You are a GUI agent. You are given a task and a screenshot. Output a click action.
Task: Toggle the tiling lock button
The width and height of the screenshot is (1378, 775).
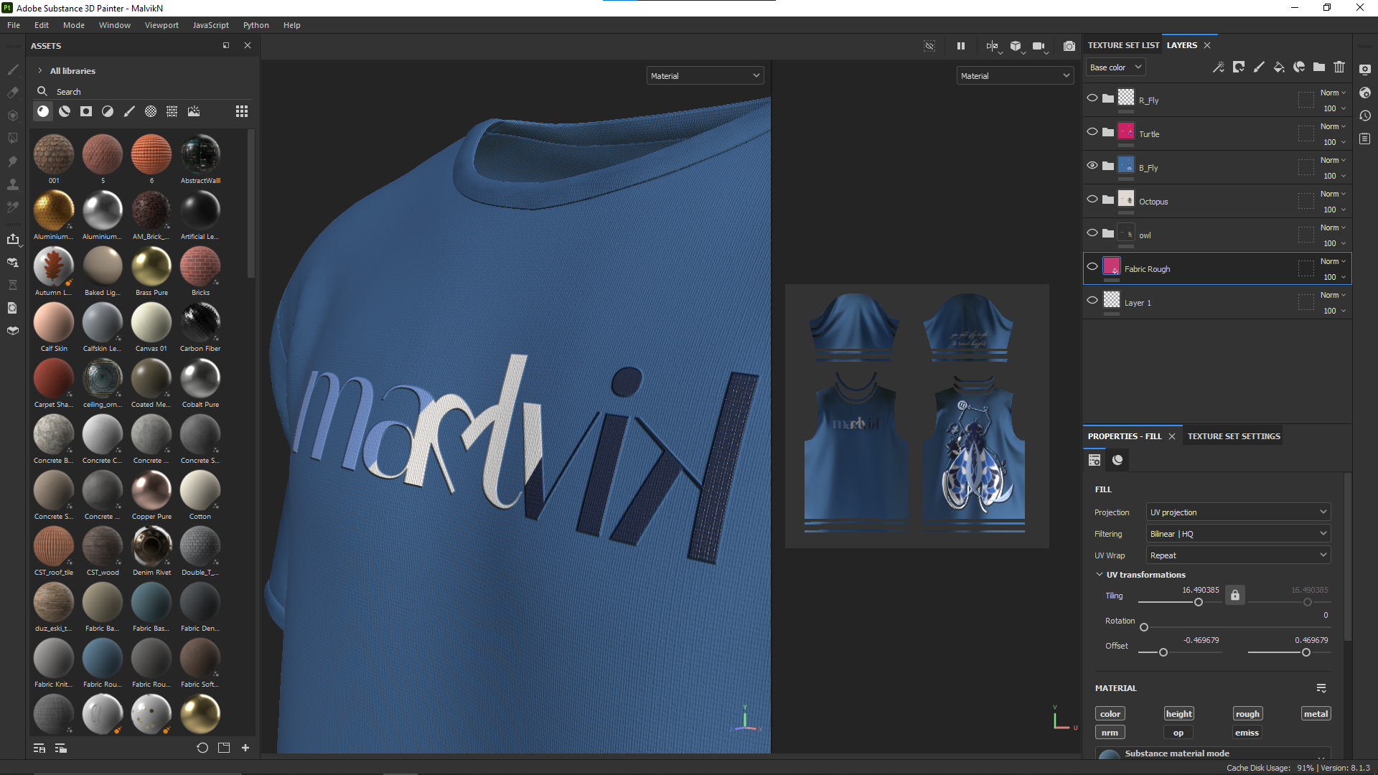tap(1234, 595)
